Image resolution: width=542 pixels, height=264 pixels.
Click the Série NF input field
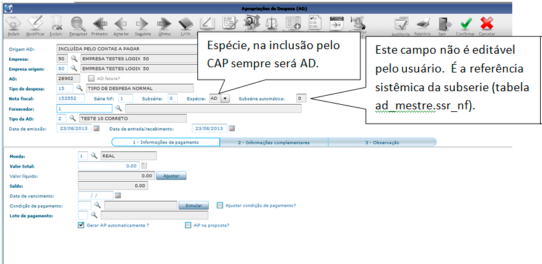click(x=125, y=98)
